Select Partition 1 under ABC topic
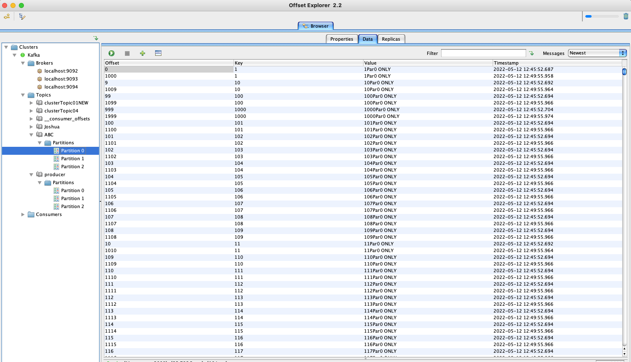 [73, 159]
